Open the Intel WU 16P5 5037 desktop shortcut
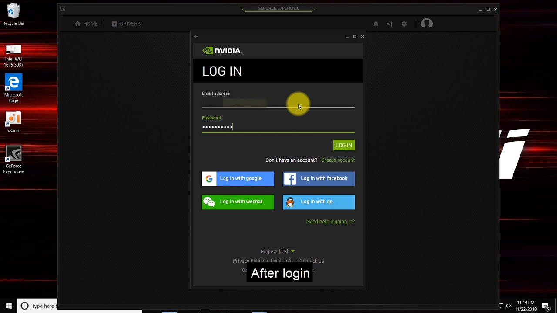557x313 pixels. 13,56
